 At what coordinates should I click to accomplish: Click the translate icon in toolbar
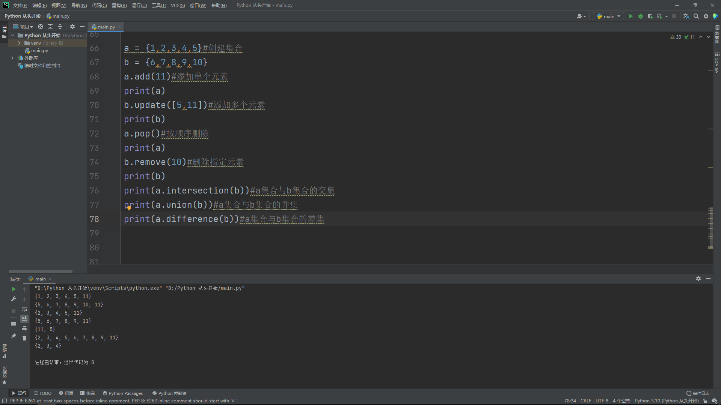(x=686, y=16)
